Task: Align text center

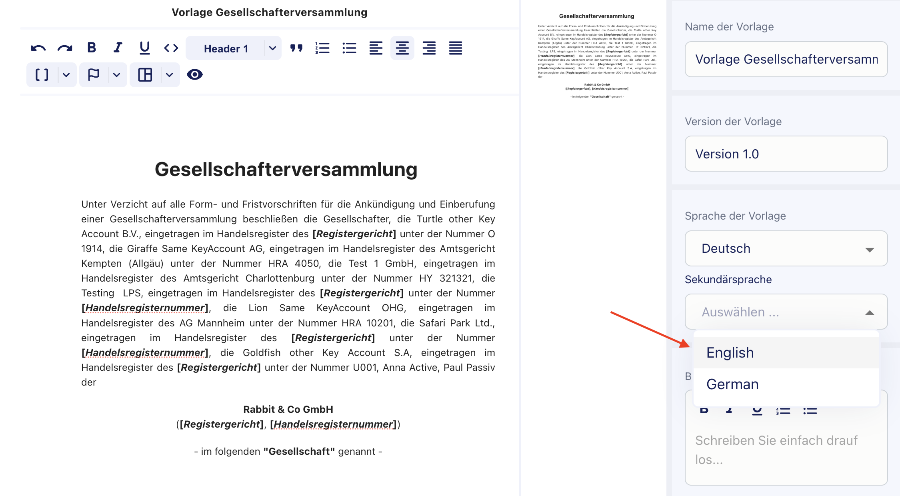Action: [402, 48]
